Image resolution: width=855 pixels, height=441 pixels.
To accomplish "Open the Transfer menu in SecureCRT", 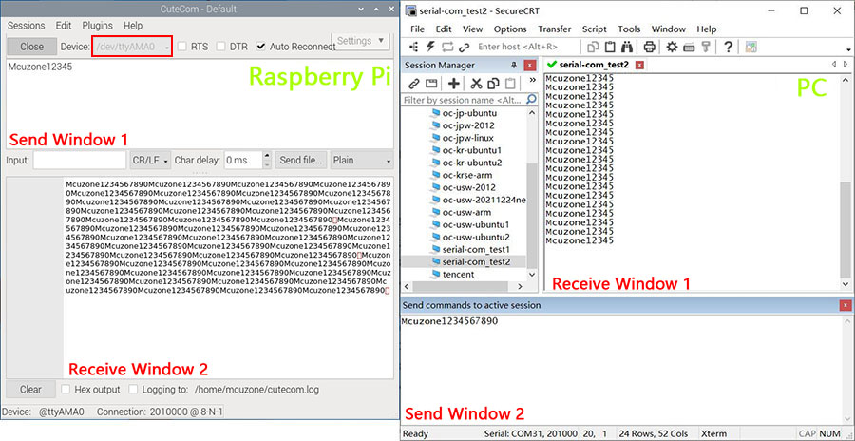I will tap(554, 29).
